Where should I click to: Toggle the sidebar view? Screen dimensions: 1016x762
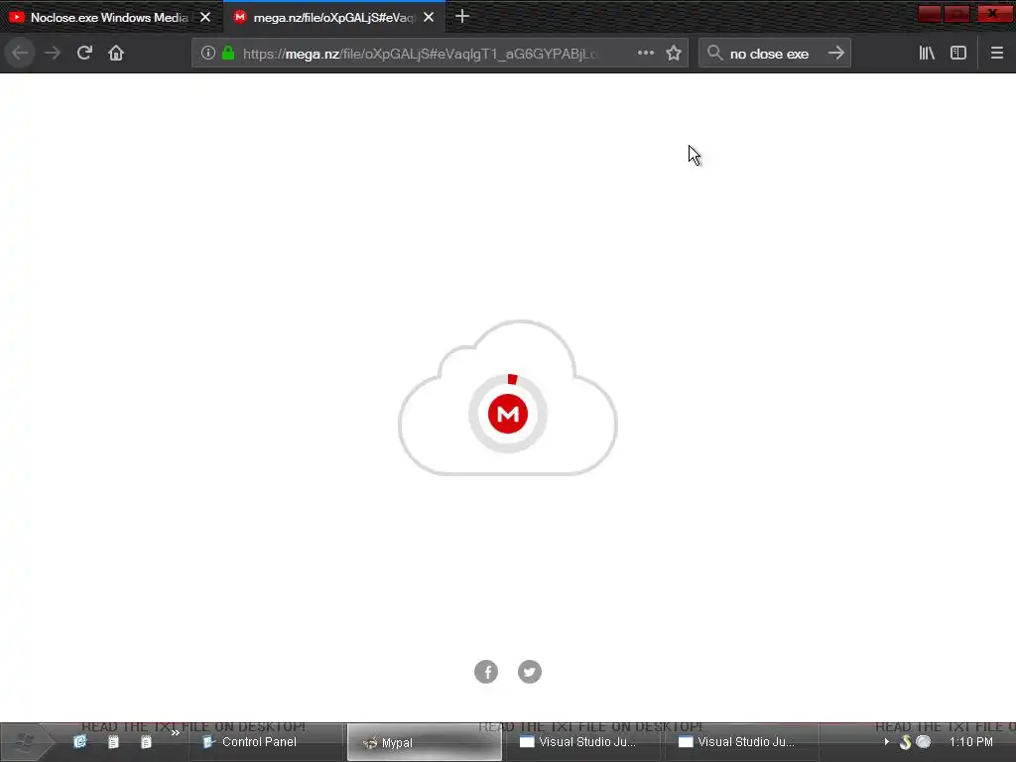click(958, 53)
